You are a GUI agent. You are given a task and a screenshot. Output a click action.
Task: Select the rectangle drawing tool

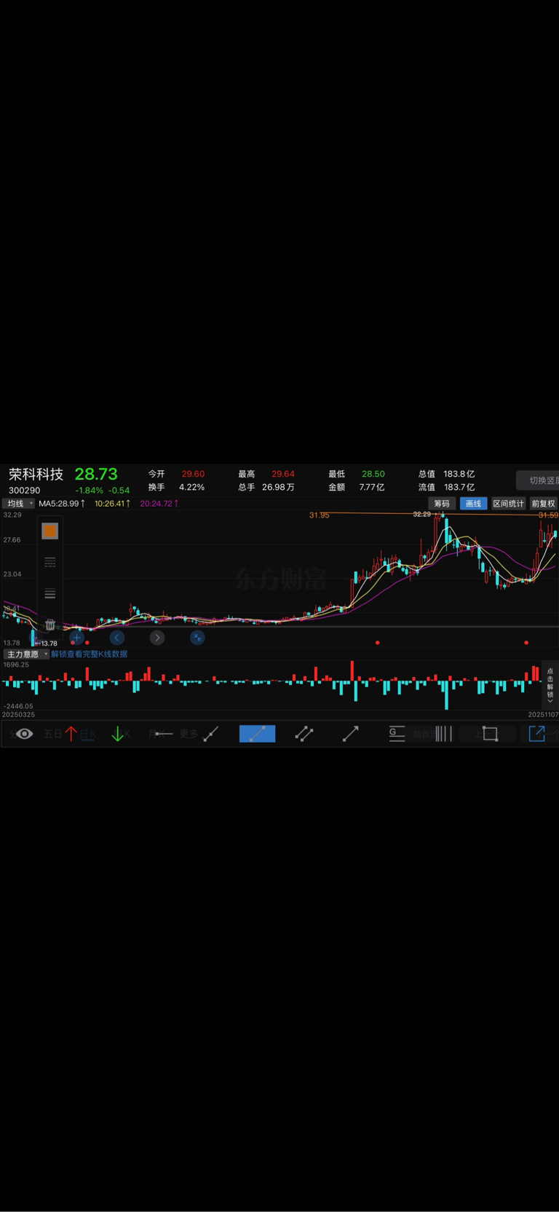coord(490,734)
